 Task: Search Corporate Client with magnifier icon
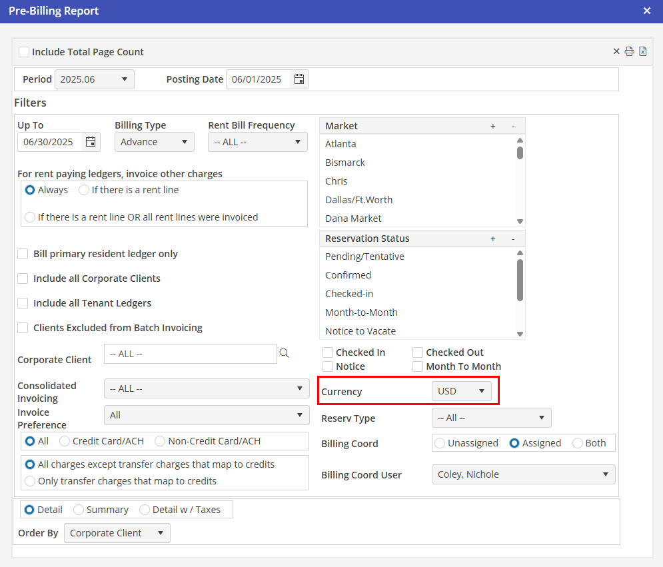pyautogui.click(x=285, y=354)
